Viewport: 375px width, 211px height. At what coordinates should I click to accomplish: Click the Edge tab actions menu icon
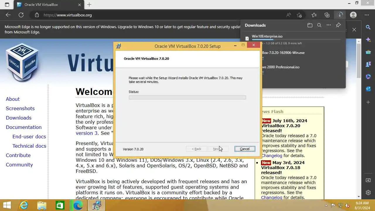pos(7,5)
